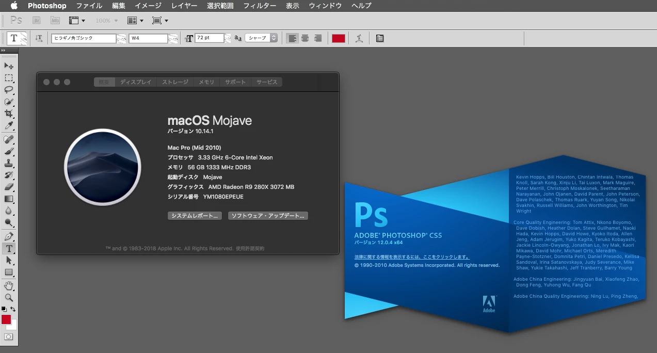Select the Eraser tool
The height and width of the screenshot is (353, 657).
(x=9, y=187)
